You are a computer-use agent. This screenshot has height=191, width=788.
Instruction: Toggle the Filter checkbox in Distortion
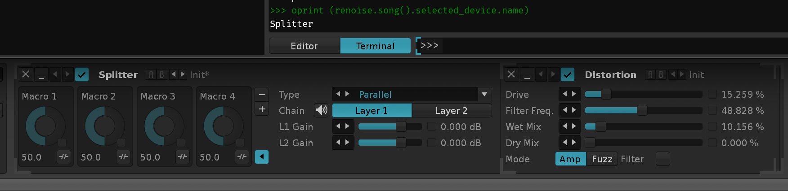pos(663,159)
